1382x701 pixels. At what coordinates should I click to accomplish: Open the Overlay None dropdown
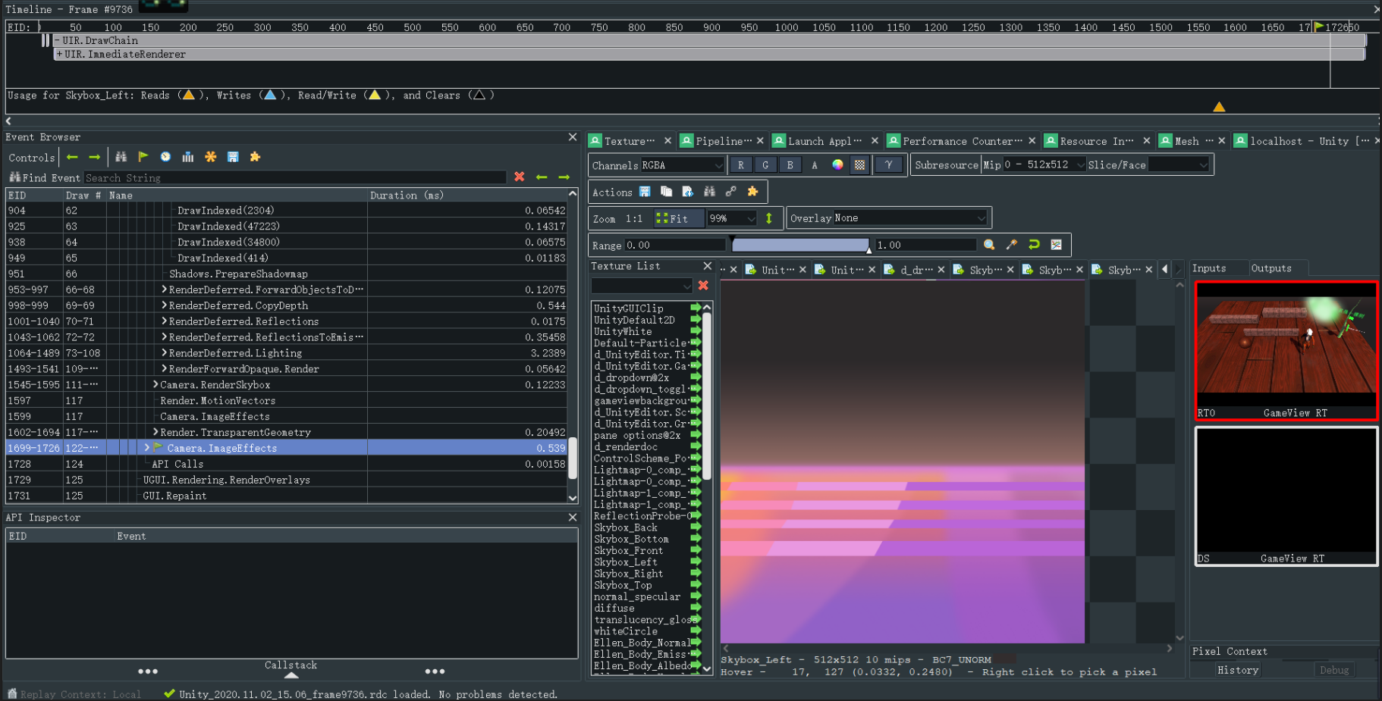(x=910, y=218)
